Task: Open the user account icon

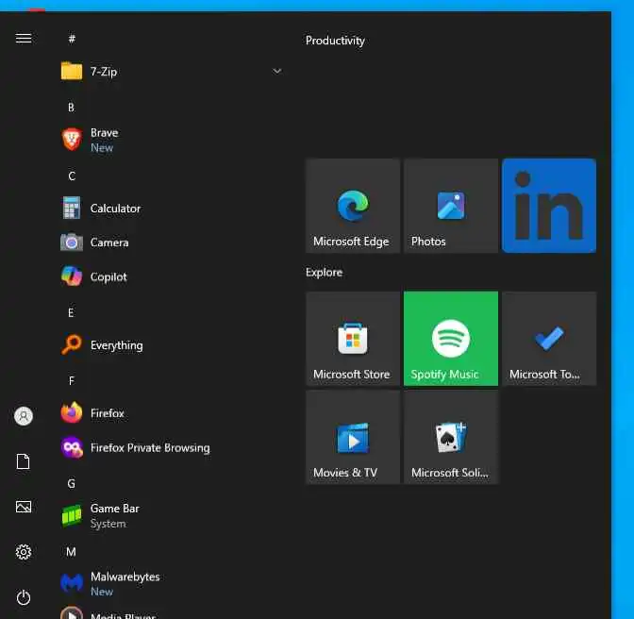Action: 24,415
